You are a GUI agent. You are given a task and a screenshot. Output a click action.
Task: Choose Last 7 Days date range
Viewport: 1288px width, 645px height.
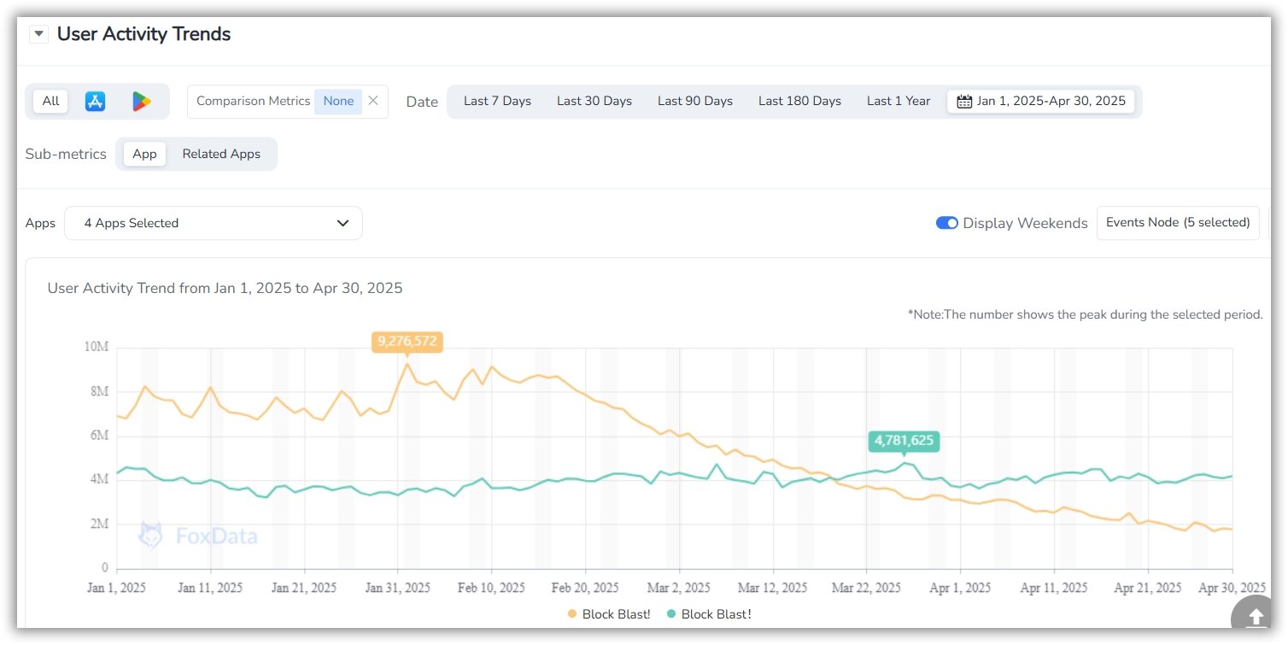click(x=497, y=101)
